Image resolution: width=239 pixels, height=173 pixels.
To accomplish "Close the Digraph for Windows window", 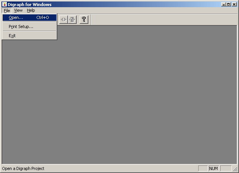I will coord(234,4).
